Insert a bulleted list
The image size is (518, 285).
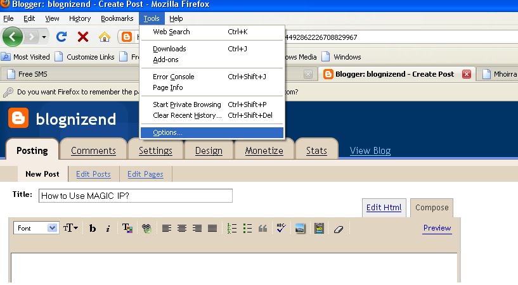[x=247, y=228]
